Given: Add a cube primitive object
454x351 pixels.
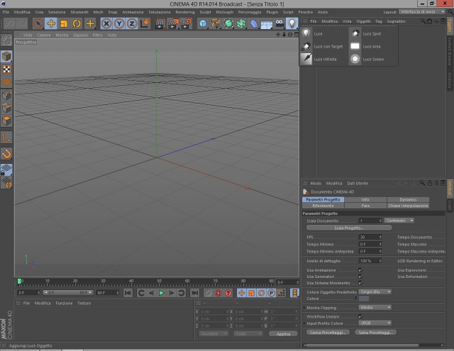Looking at the screenshot, I should (x=203, y=23).
